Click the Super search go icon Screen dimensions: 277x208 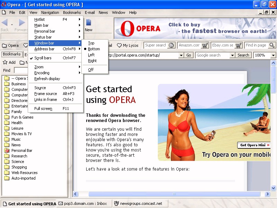(171, 45)
